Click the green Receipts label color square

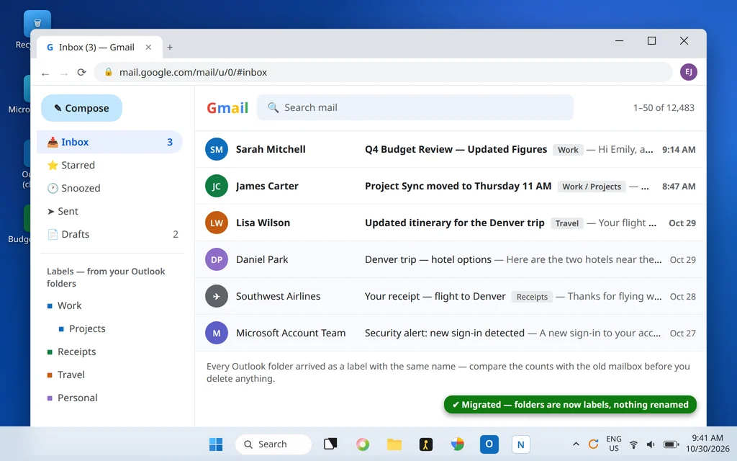(50, 352)
